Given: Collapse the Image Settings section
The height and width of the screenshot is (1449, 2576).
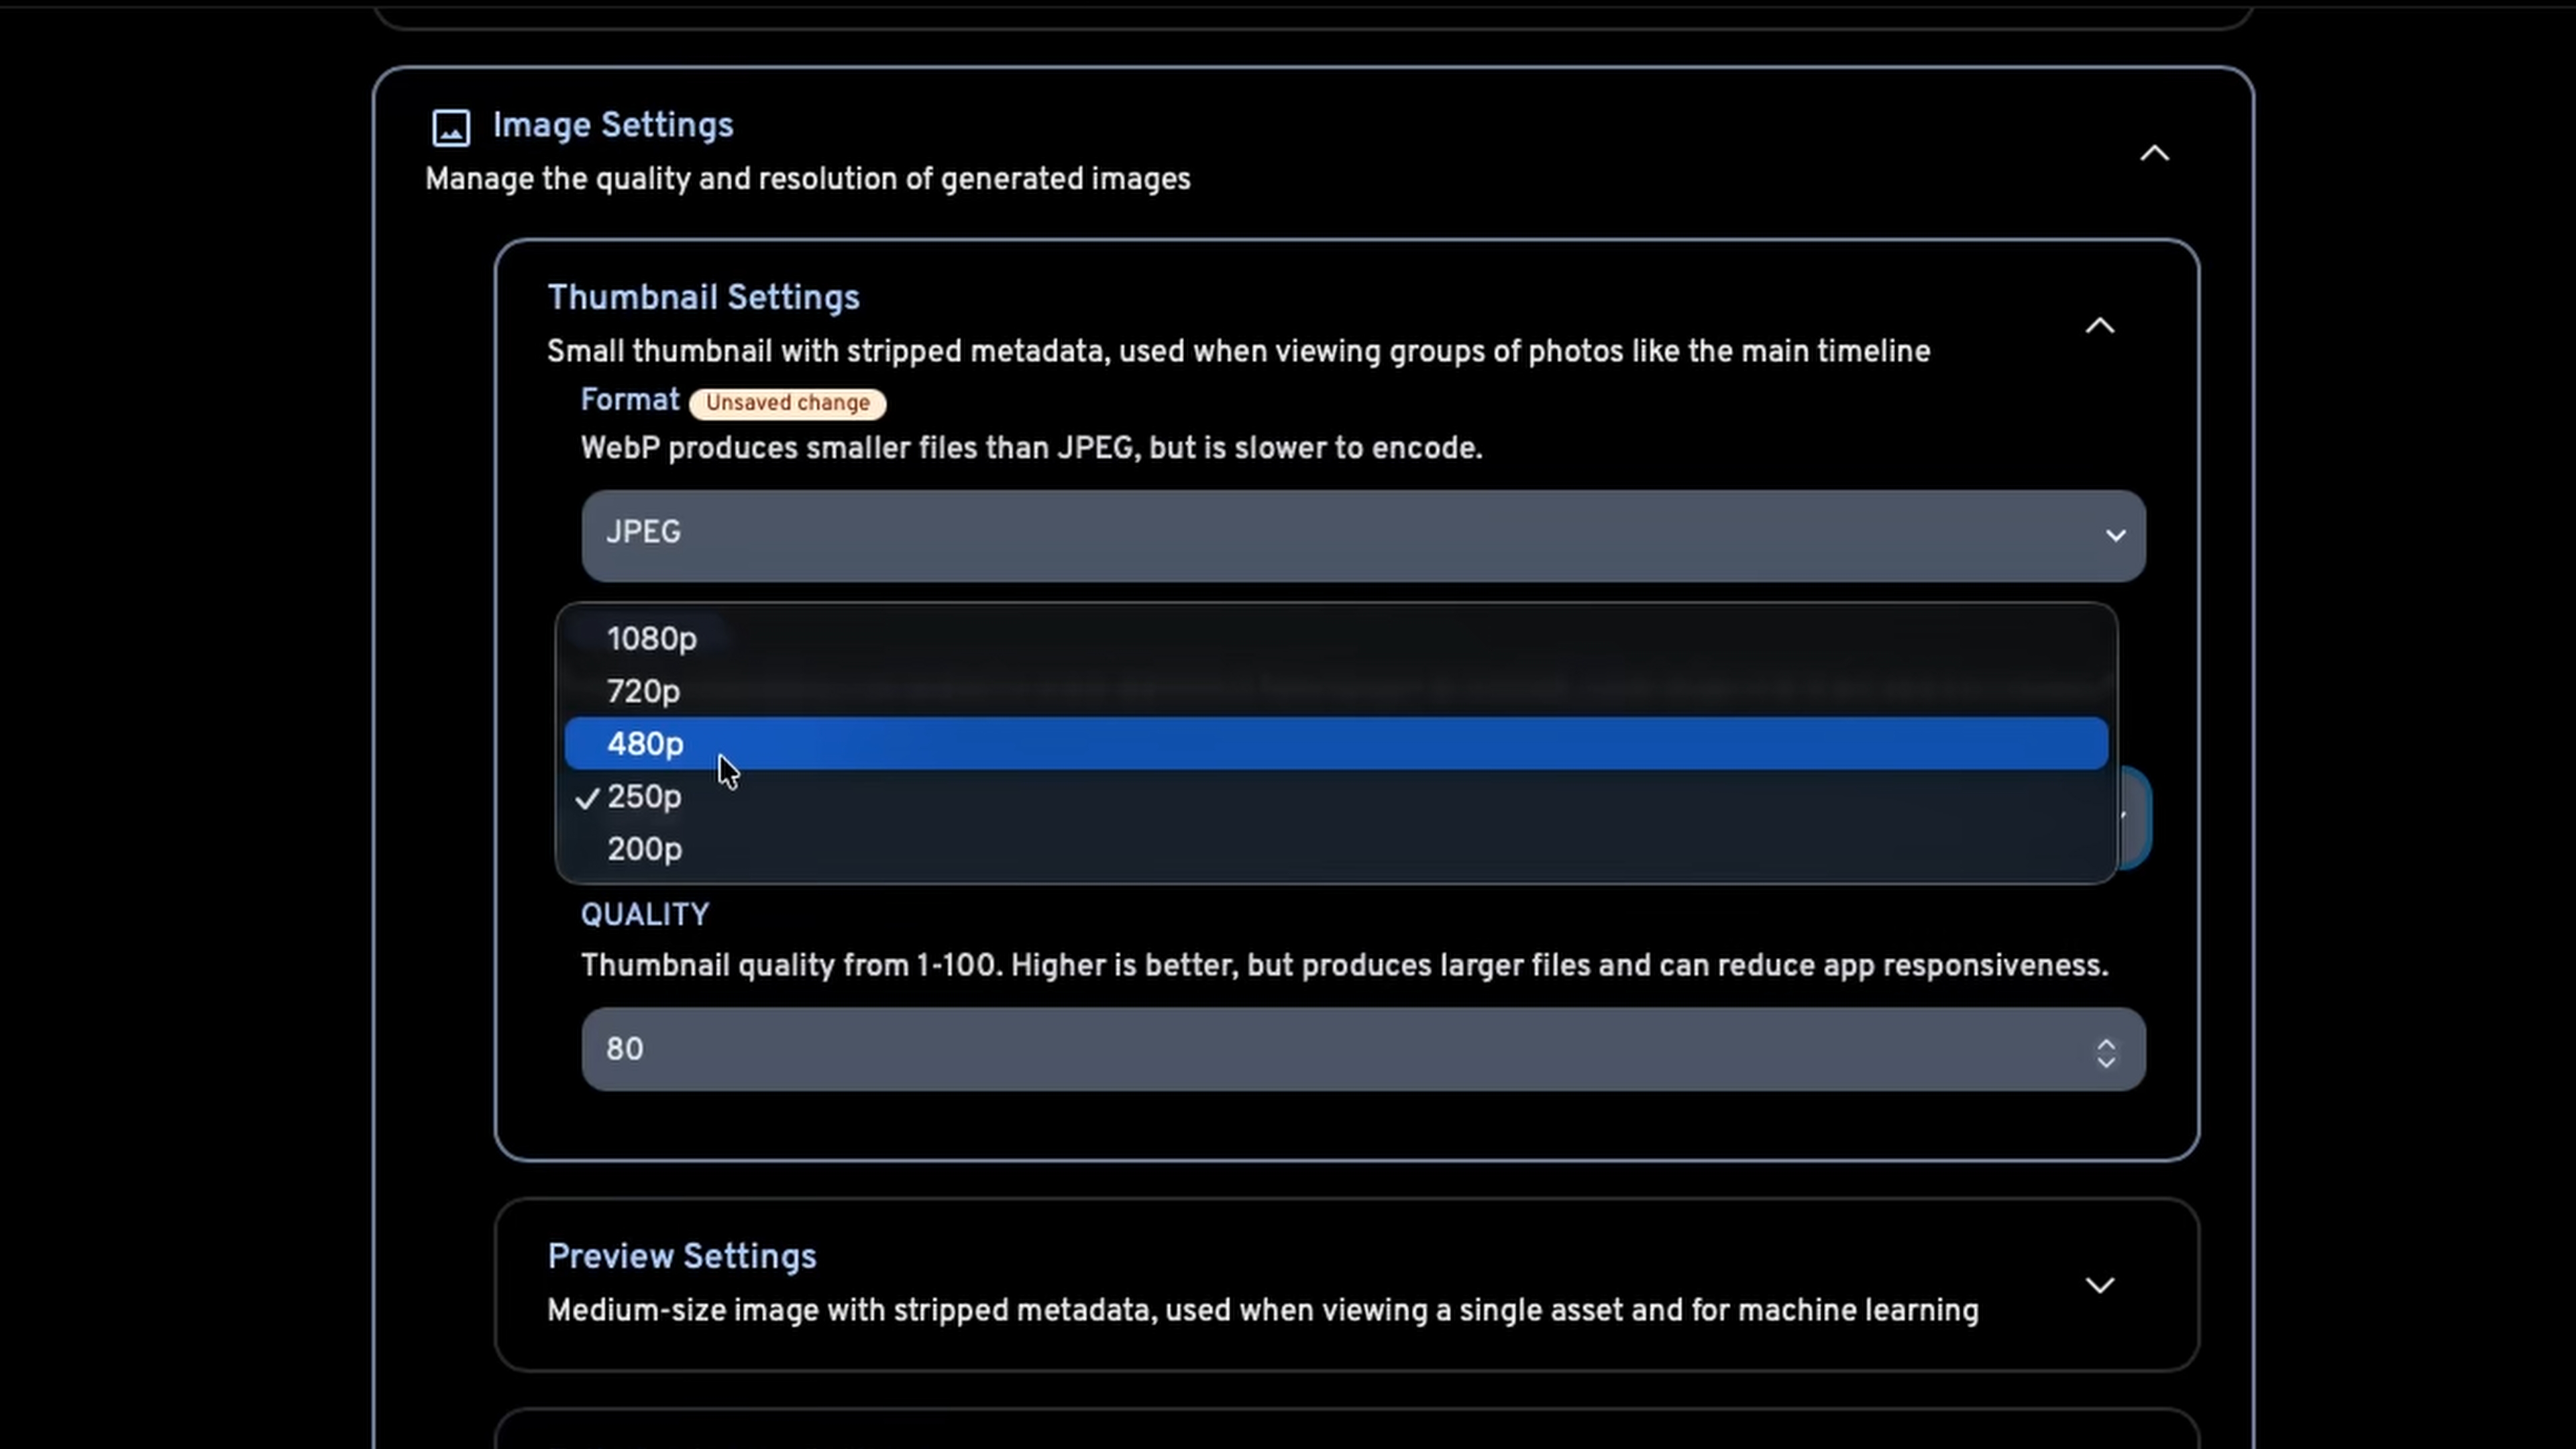Looking at the screenshot, I should point(2155,152).
